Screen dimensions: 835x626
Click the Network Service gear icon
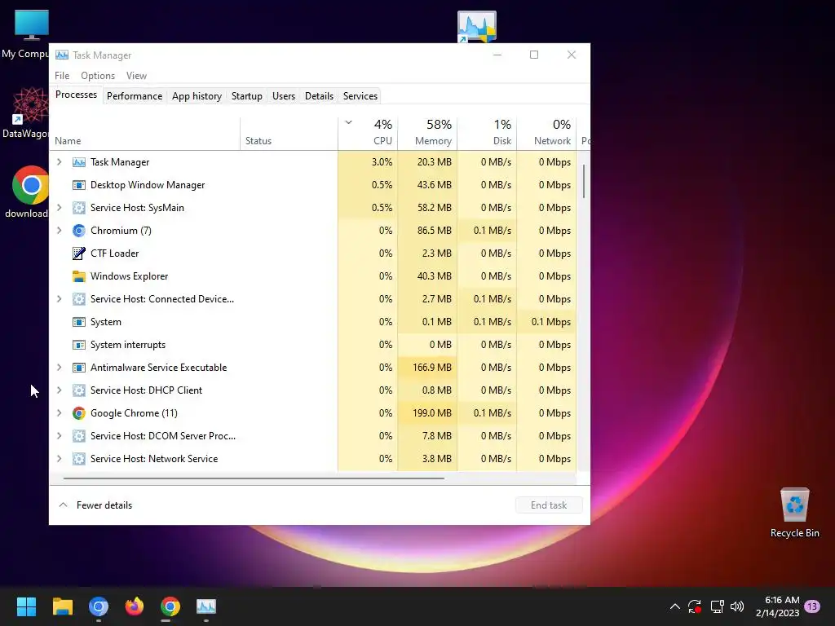[x=79, y=459]
